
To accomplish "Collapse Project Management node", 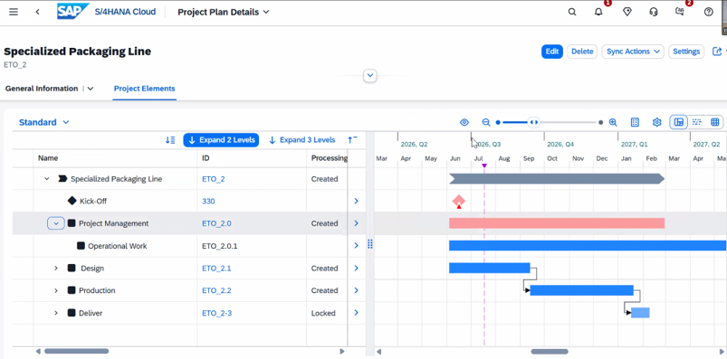I will (x=55, y=223).
